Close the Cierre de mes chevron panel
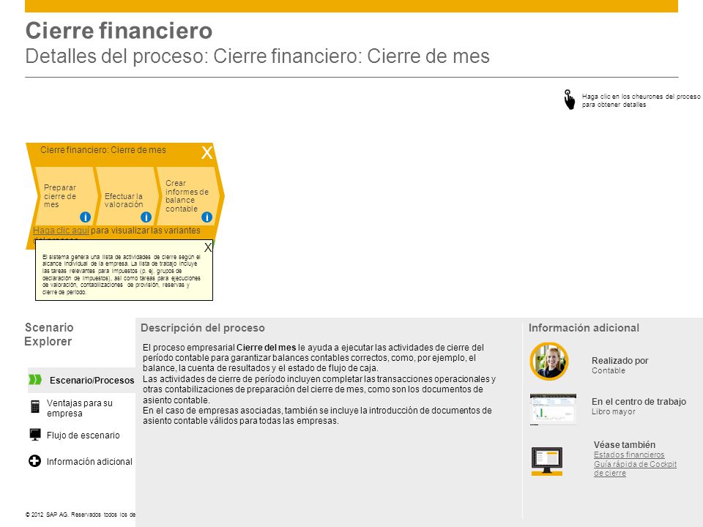Viewport: 703px width, 527px height. [207, 153]
